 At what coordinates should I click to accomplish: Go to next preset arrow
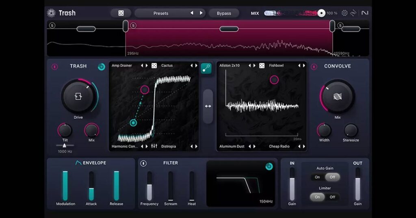point(201,13)
